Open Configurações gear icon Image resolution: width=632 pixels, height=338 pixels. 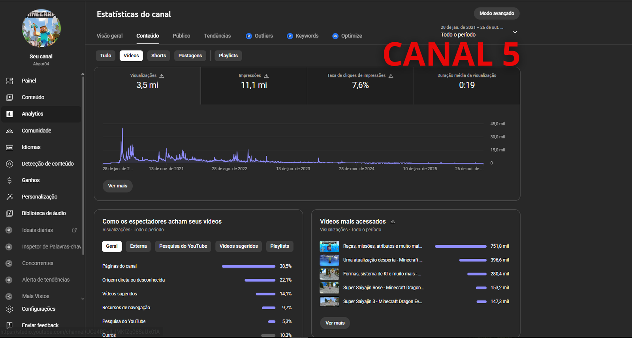click(9, 309)
